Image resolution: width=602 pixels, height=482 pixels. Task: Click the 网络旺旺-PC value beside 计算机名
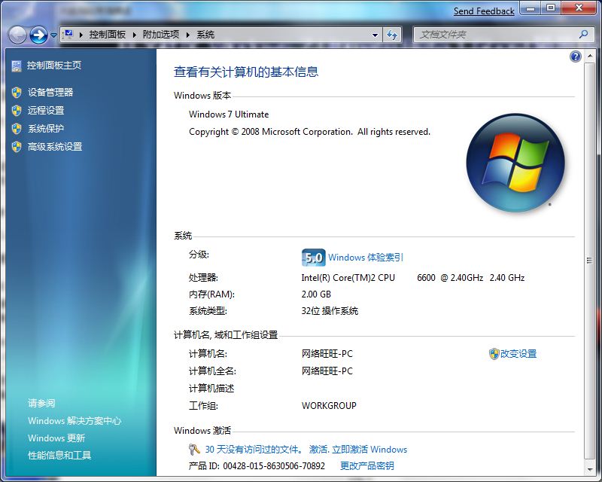327,354
